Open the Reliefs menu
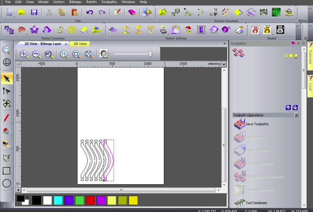The height and width of the screenshot is (212, 313). [91, 2]
